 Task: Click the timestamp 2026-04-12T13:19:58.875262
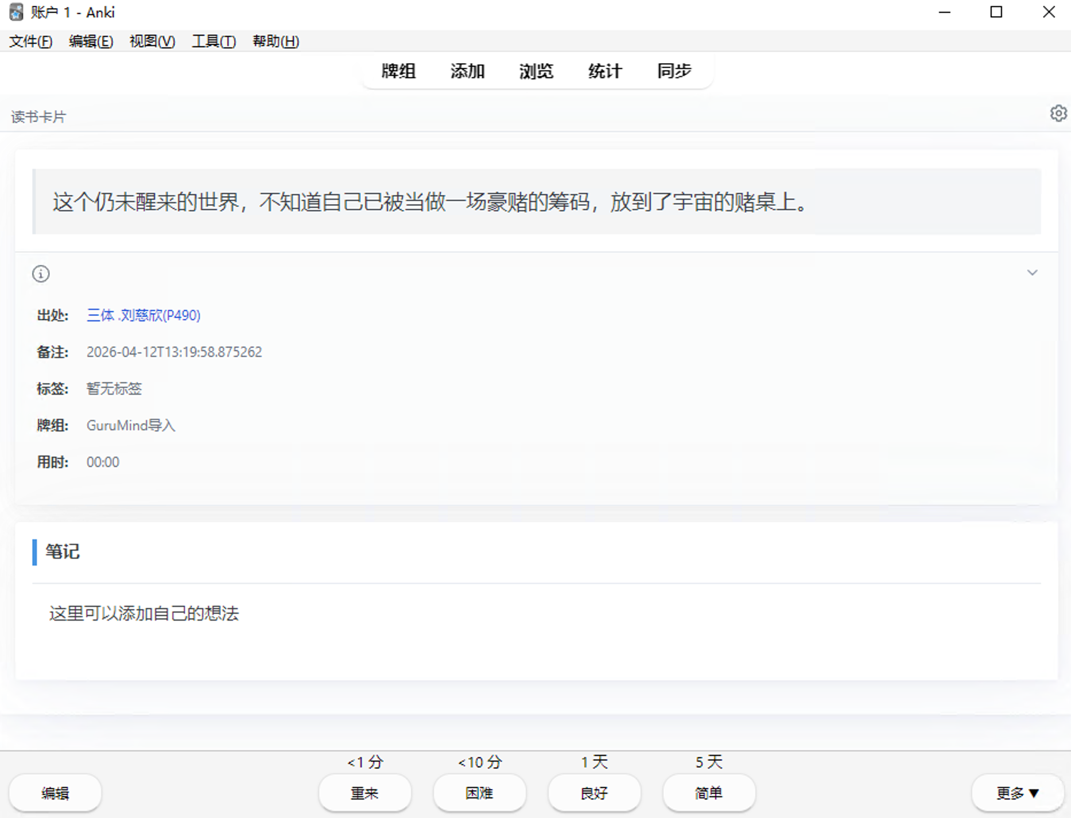(x=174, y=352)
